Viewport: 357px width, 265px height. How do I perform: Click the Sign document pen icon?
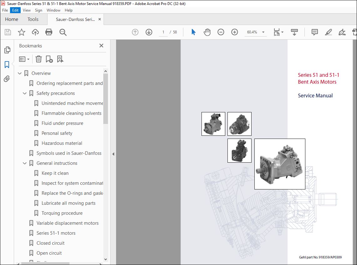point(342,32)
